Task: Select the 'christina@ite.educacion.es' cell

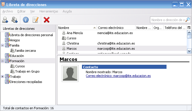Action: point(116,43)
